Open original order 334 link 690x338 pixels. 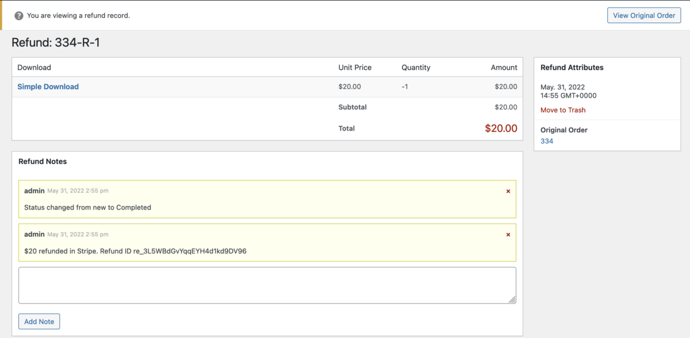coord(546,141)
